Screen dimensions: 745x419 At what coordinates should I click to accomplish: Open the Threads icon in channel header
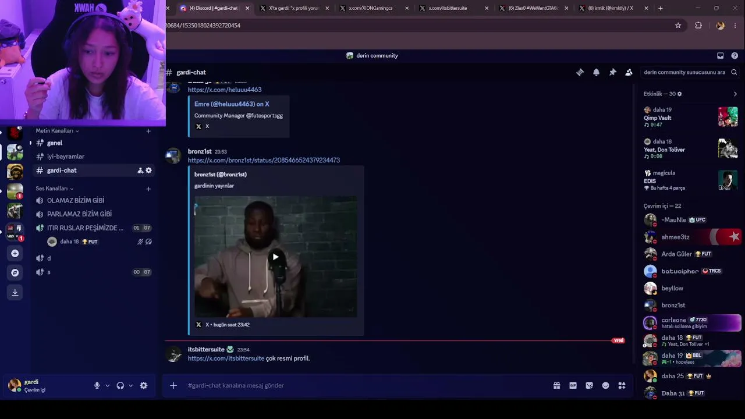(580, 72)
